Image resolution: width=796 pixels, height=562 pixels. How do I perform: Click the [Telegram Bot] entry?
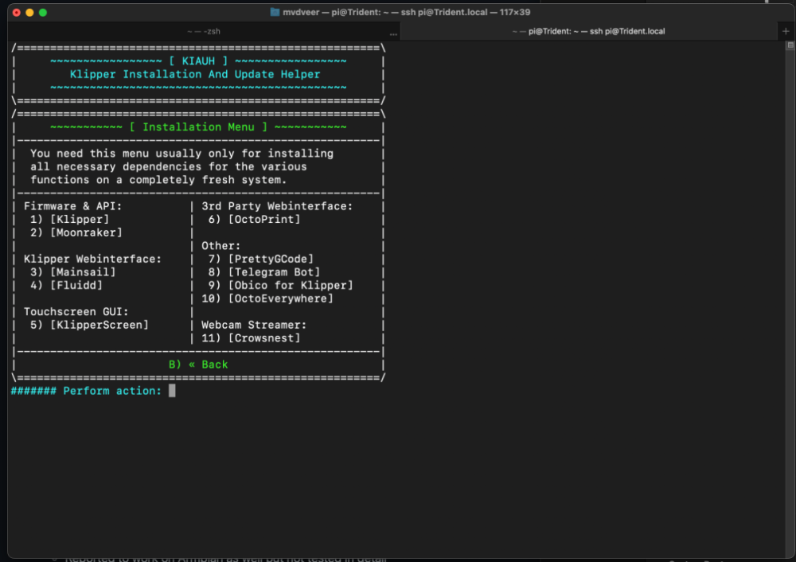274,272
